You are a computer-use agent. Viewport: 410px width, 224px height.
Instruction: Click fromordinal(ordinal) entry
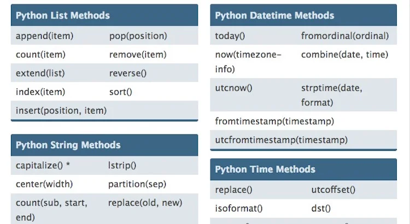[345, 36]
